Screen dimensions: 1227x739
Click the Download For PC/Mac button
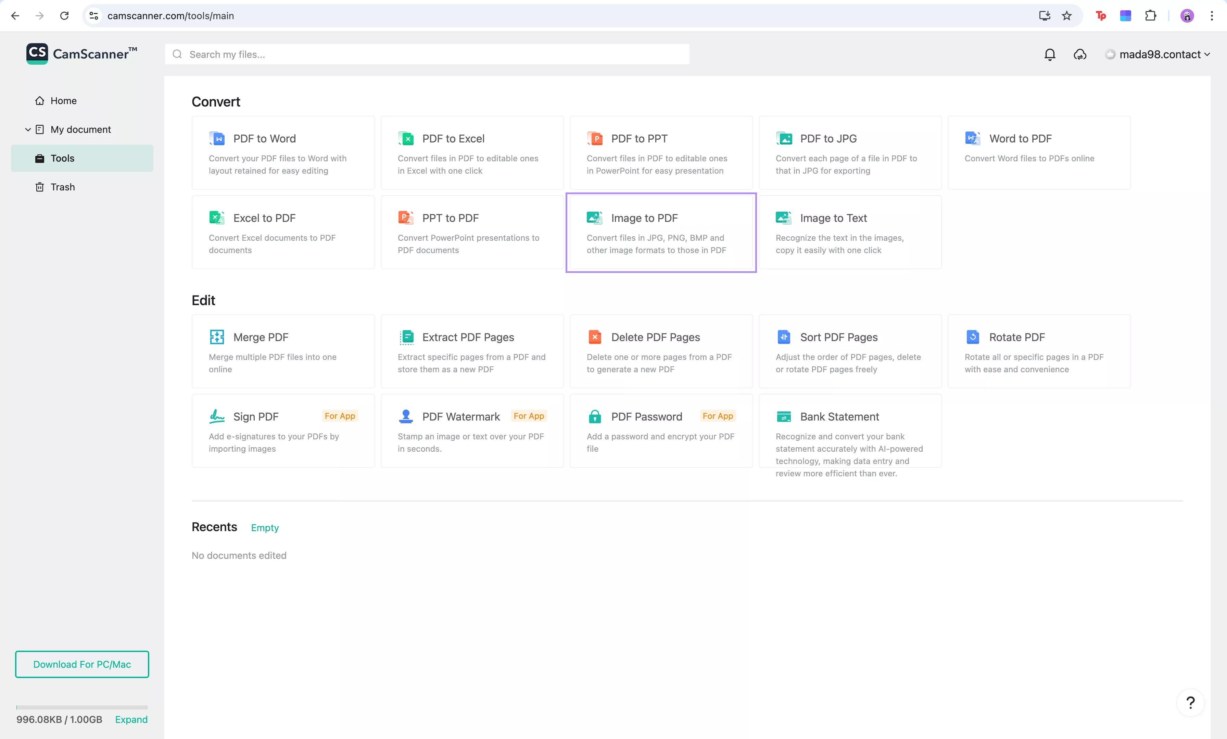coord(82,664)
